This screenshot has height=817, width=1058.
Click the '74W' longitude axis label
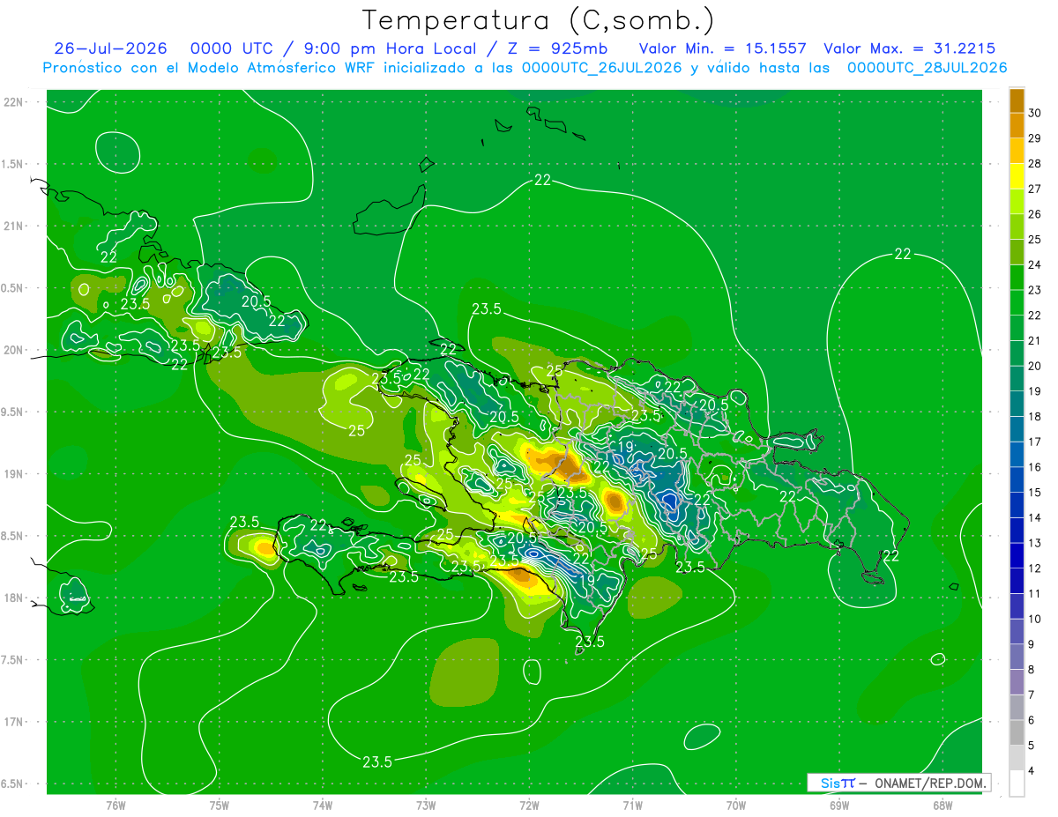(x=323, y=805)
